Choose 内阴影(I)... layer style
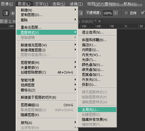Image resolution: width=145 pixels, height=131 pixels. coord(97,50)
